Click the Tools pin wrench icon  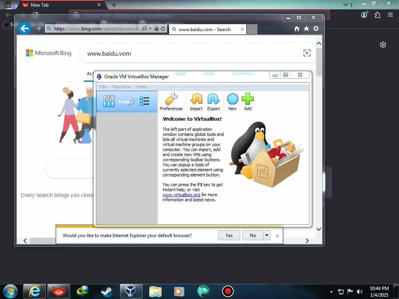[132, 102]
